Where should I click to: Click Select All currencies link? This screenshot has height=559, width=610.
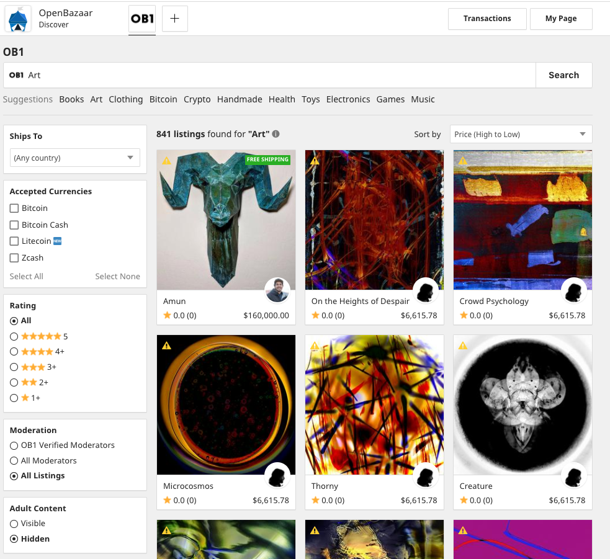click(x=27, y=277)
